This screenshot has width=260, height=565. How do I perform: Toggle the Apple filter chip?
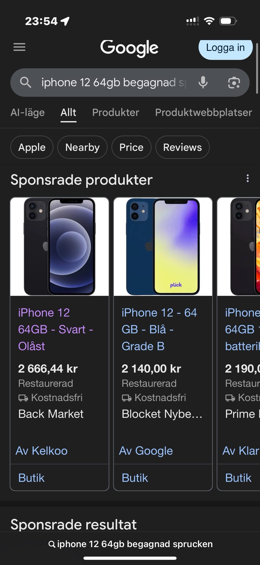click(32, 147)
